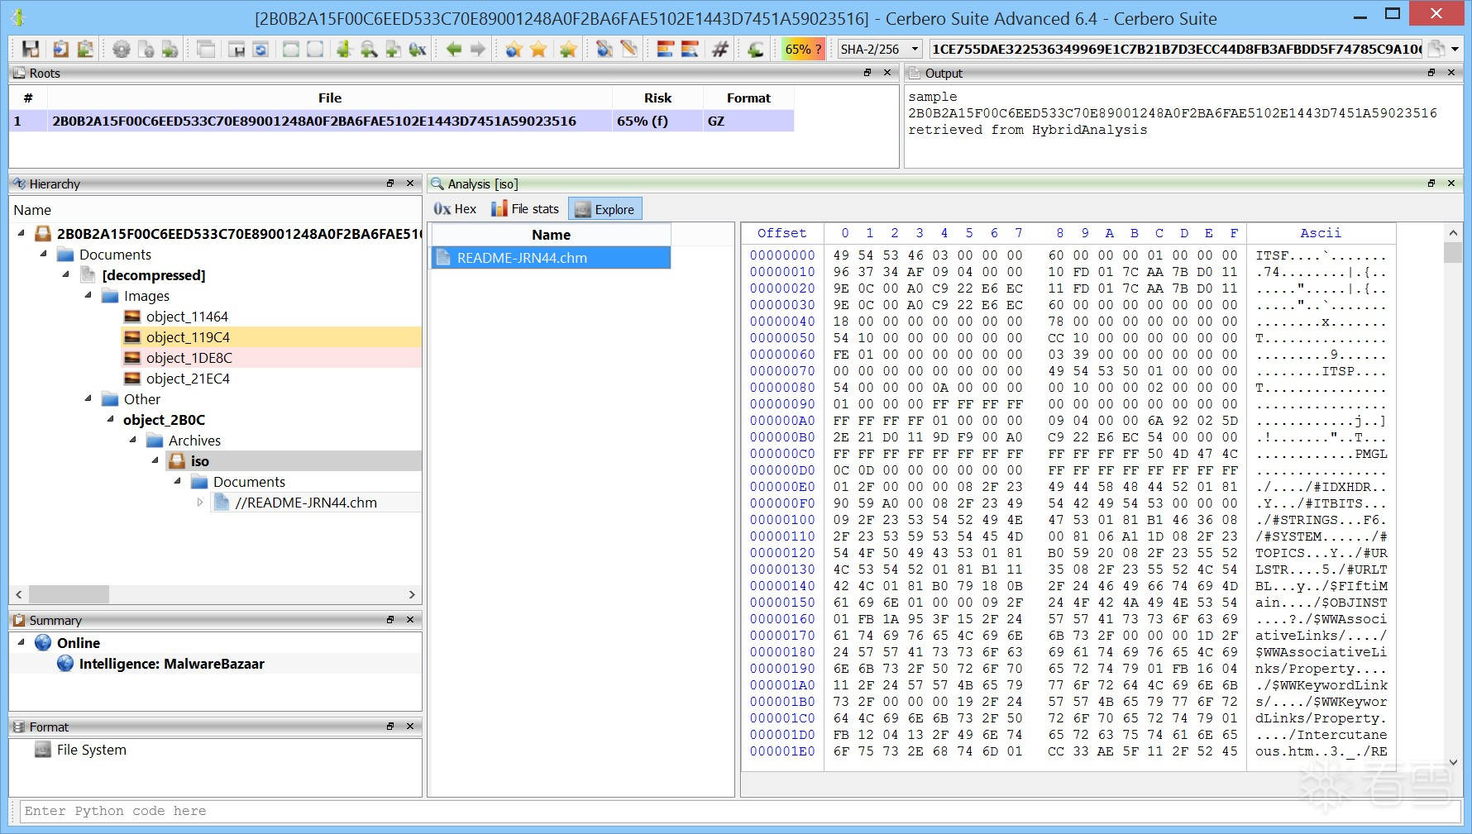Click the star with globe bookmark icon
The image size is (1472, 834).
coord(514,49)
